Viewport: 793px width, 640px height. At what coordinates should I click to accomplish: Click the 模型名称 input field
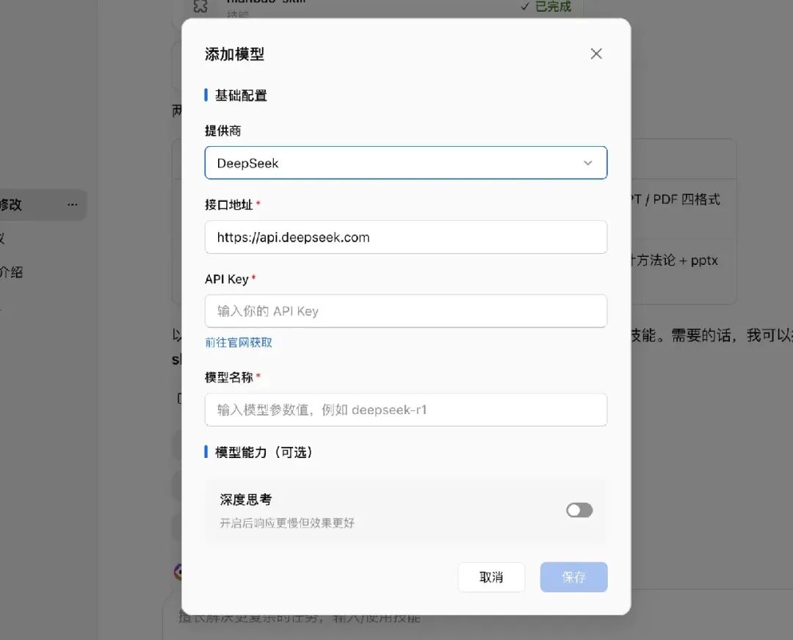click(x=405, y=410)
